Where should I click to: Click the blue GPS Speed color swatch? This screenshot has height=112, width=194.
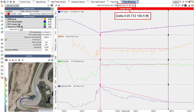pos(45,22)
